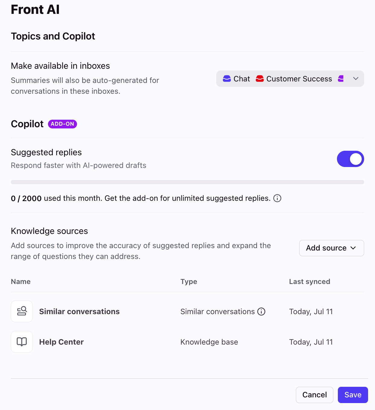
Task: Open the Add source dropdown
Action: (332, 248)
